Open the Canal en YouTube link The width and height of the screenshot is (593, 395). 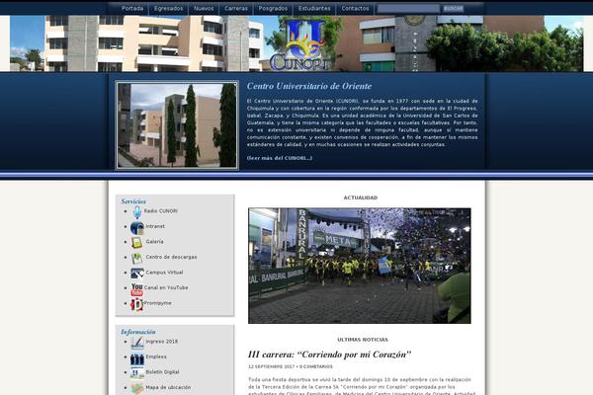point(166,287)
